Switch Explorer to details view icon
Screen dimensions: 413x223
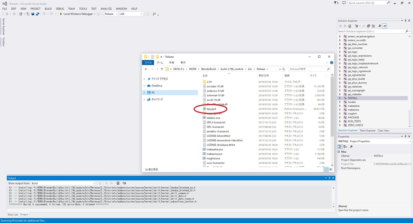[326, 169]
